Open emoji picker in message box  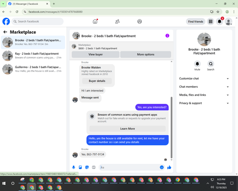162,167
